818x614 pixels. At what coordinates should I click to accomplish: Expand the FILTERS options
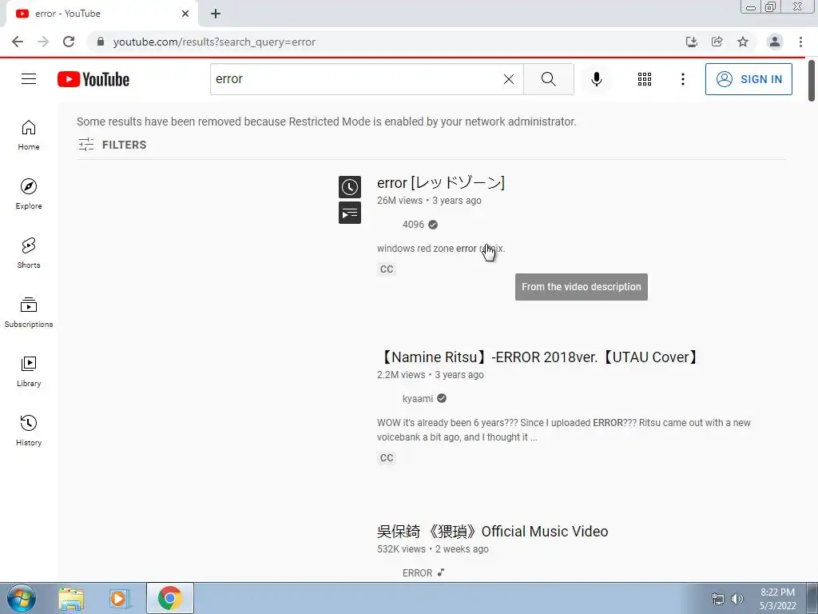(x=112, y=145)
